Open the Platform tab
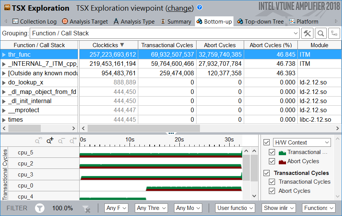 pyautogui.click(x=304, y=22)
